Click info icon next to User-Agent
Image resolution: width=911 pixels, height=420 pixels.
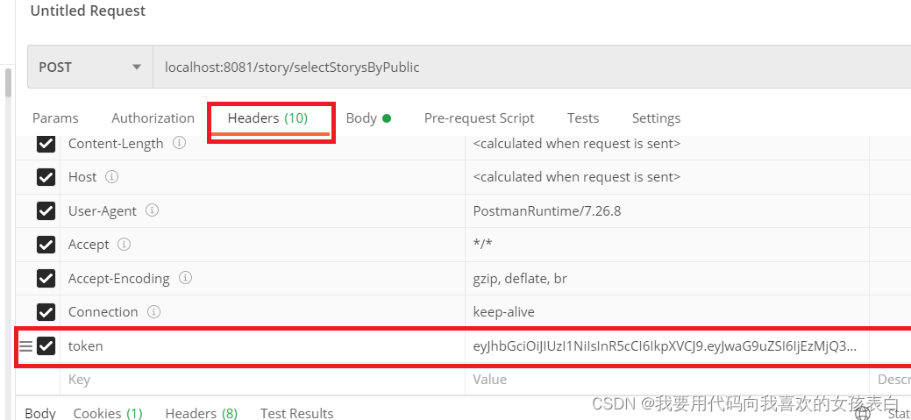(x=152, y=211)
